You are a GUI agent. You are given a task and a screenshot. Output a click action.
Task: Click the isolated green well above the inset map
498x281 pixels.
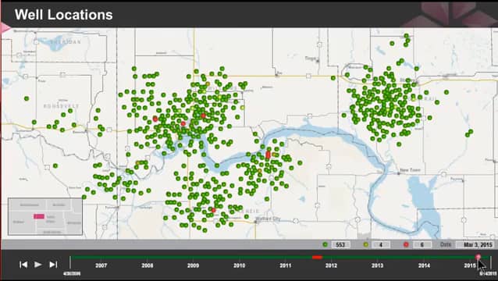[x=55, y=165]
